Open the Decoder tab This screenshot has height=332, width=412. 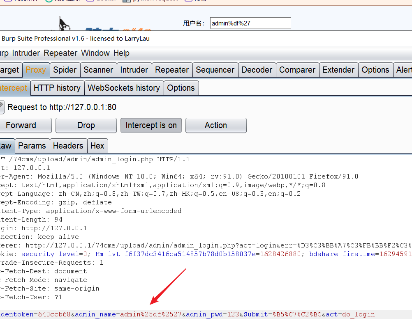[x=257, y=70]
